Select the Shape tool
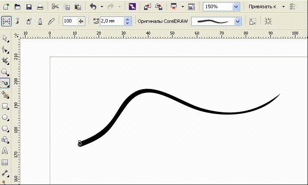 [5, 50]
